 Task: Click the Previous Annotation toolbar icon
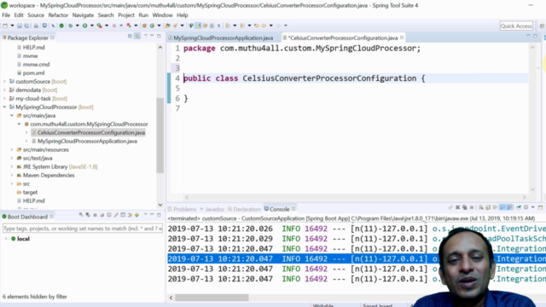(x=242, y=26)
